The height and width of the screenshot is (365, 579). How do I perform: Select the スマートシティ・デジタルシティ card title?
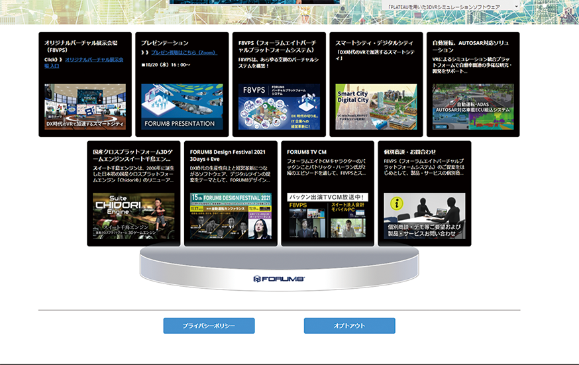[x=374, y=43]
